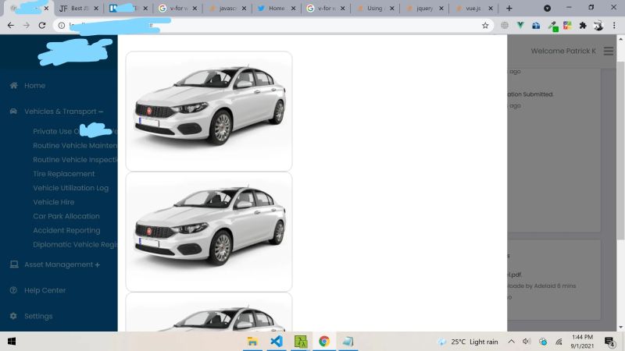Open File Explorer from taskbar
Image resolution: width=625 pixels, height=351 pixels.
coord(252,342)
